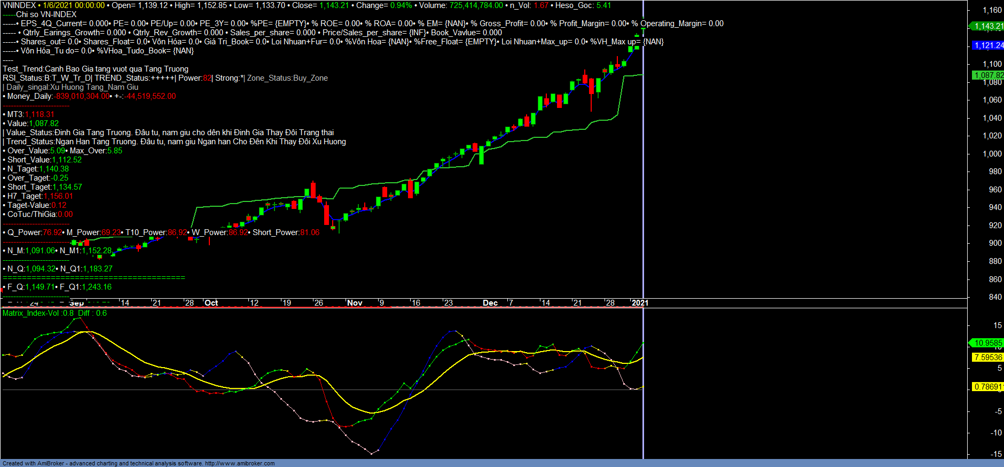Click the 1,000 level on the price axis
The width and height of the screenshot is (1004, 467).
[x=992, y=154]
